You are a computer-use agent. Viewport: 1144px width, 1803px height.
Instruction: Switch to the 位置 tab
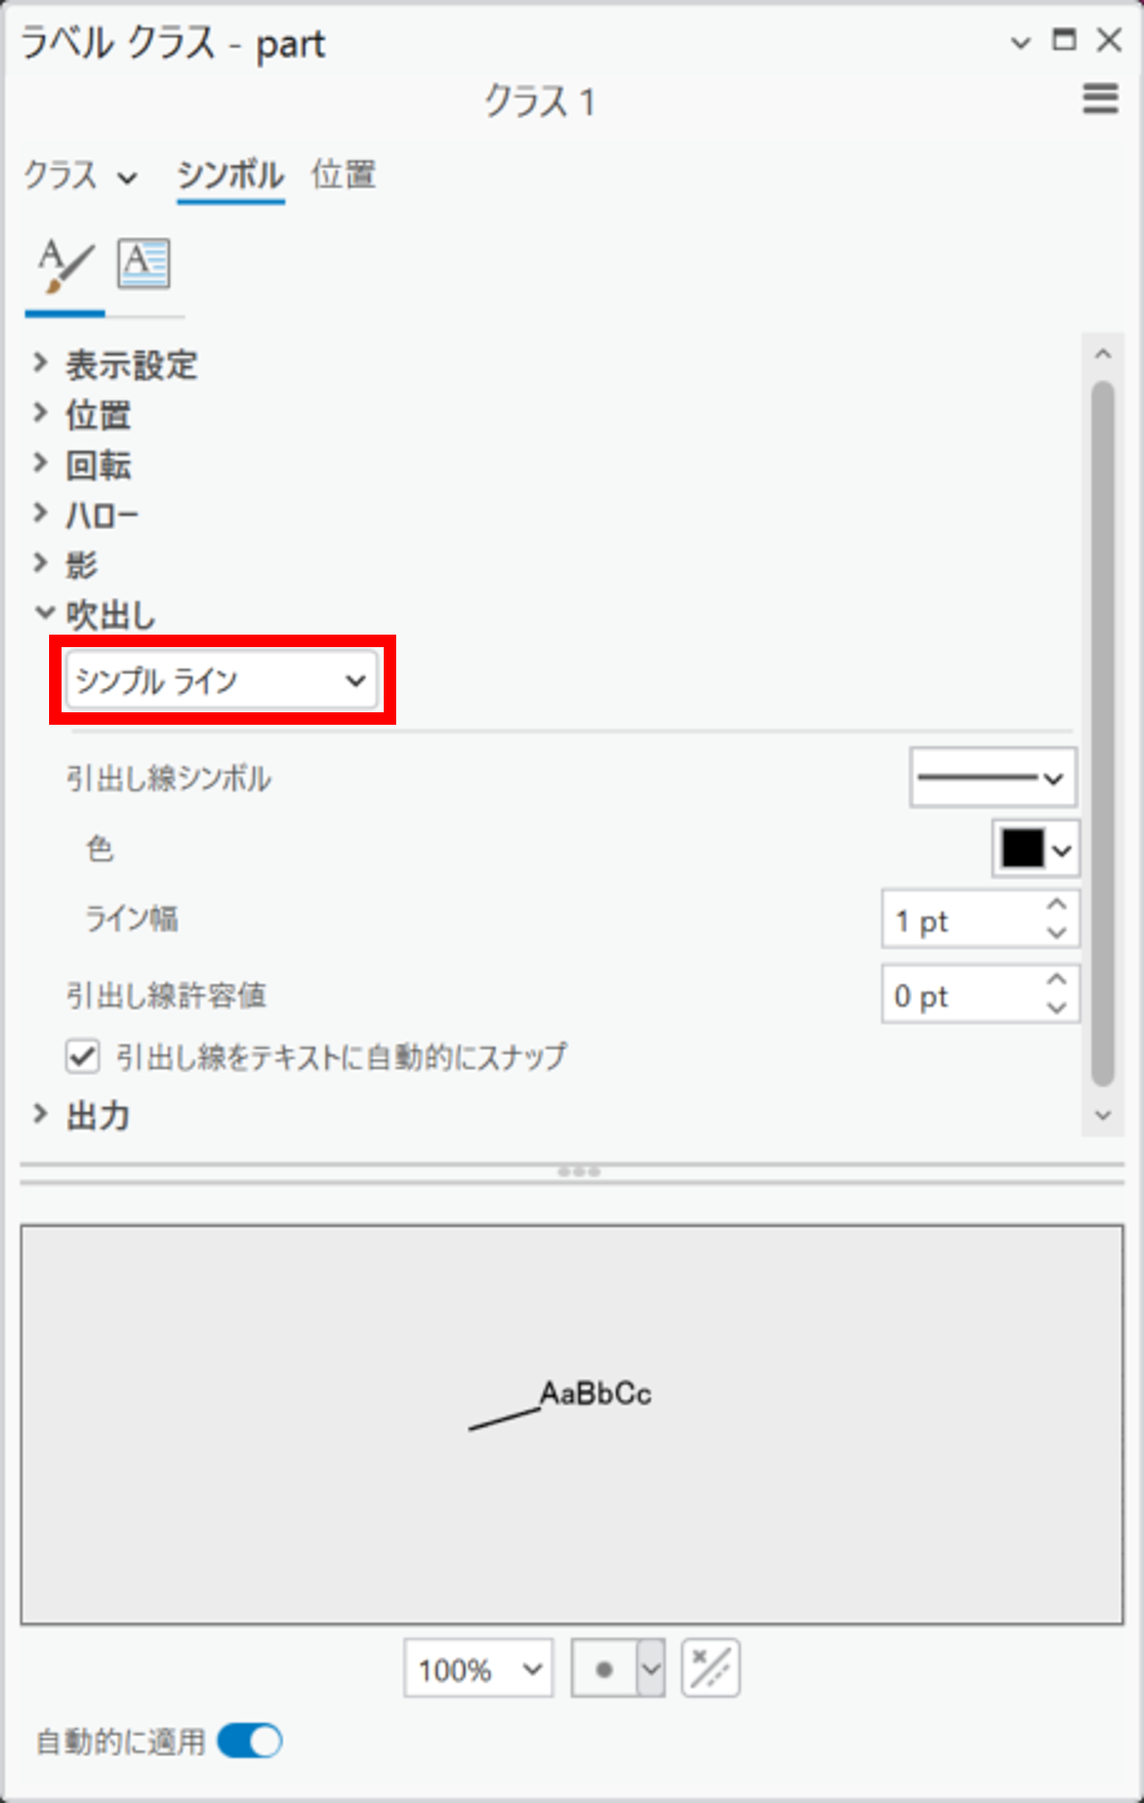pyautogui.click(x=344, y=175)
